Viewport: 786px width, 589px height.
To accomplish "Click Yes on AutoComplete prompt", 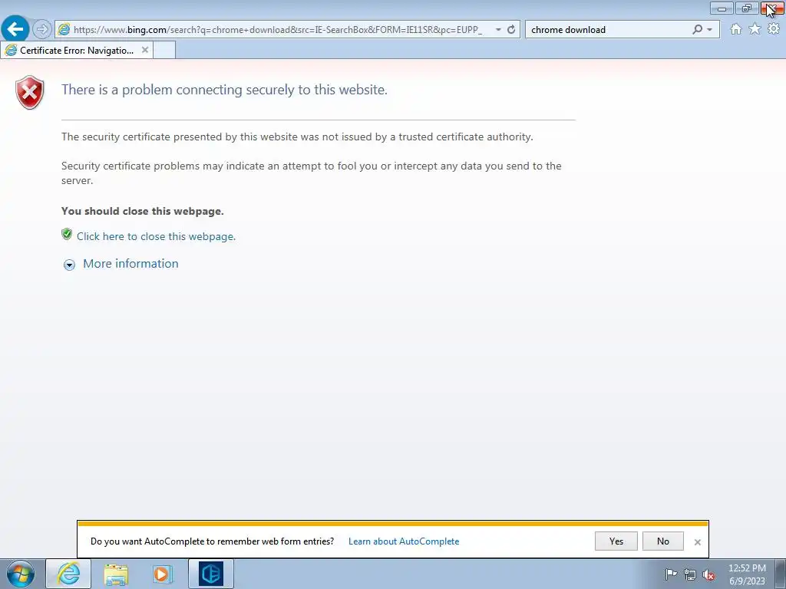I will [x=616, y=541].
